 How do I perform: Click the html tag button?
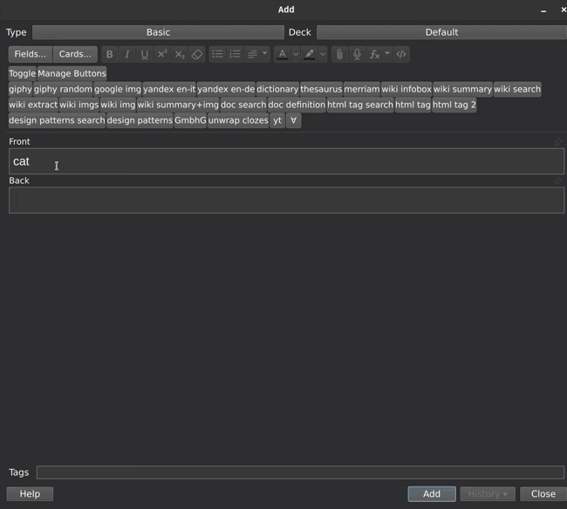tap(413, 105)
